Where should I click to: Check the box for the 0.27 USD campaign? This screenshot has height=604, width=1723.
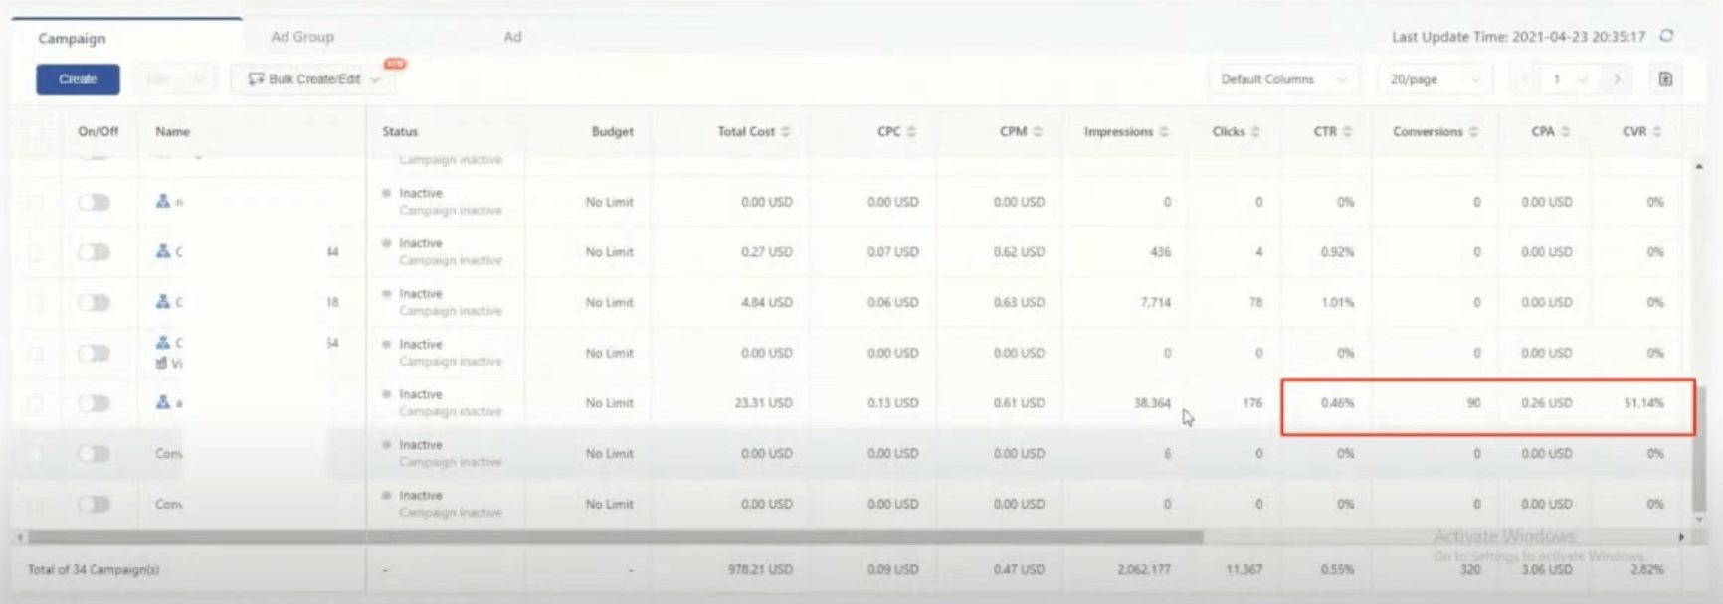(x=35, y=252)
